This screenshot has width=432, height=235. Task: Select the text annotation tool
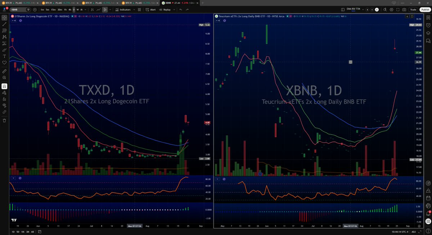coord(4,57)
